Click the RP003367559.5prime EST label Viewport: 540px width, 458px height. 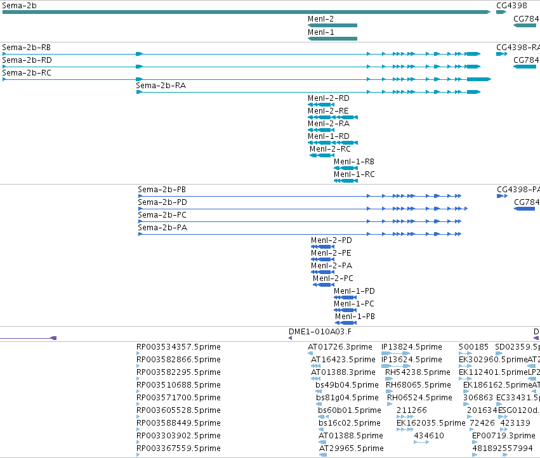[178, 448]
